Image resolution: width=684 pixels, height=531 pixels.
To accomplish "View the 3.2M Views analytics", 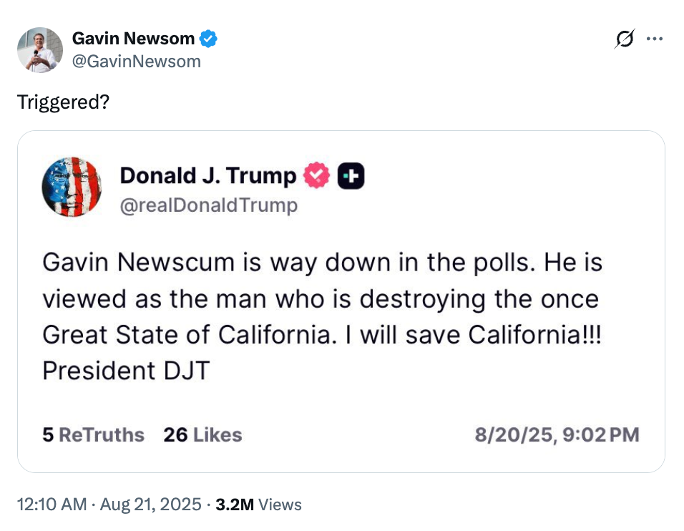I will 259,505.
